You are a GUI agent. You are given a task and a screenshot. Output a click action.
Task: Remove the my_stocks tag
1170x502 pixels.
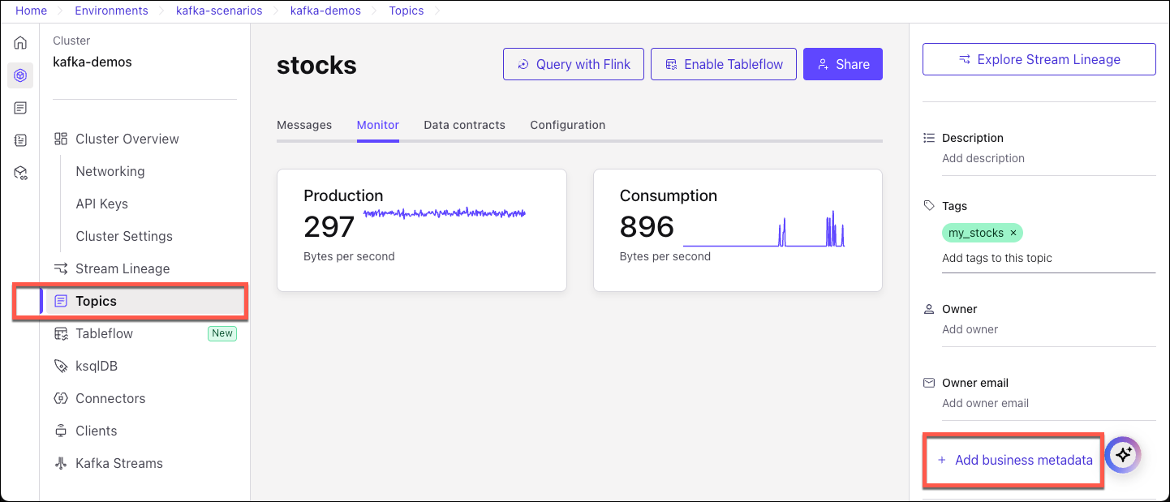[1013, 233]
